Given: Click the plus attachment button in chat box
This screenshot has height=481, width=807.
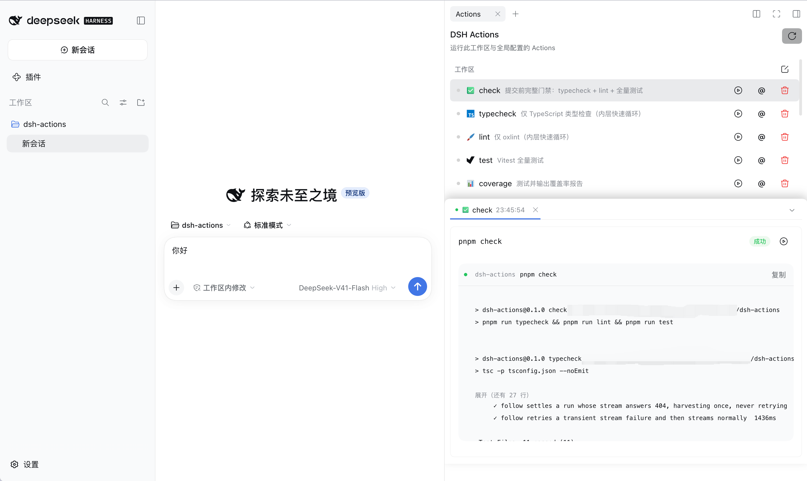Looking at the screenshot, I should (176, 288).
